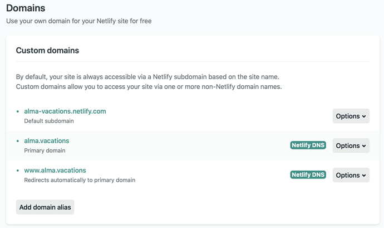Click the "Use your own domain" subtitle
The image size is (384, 228).
pos(78,21)
